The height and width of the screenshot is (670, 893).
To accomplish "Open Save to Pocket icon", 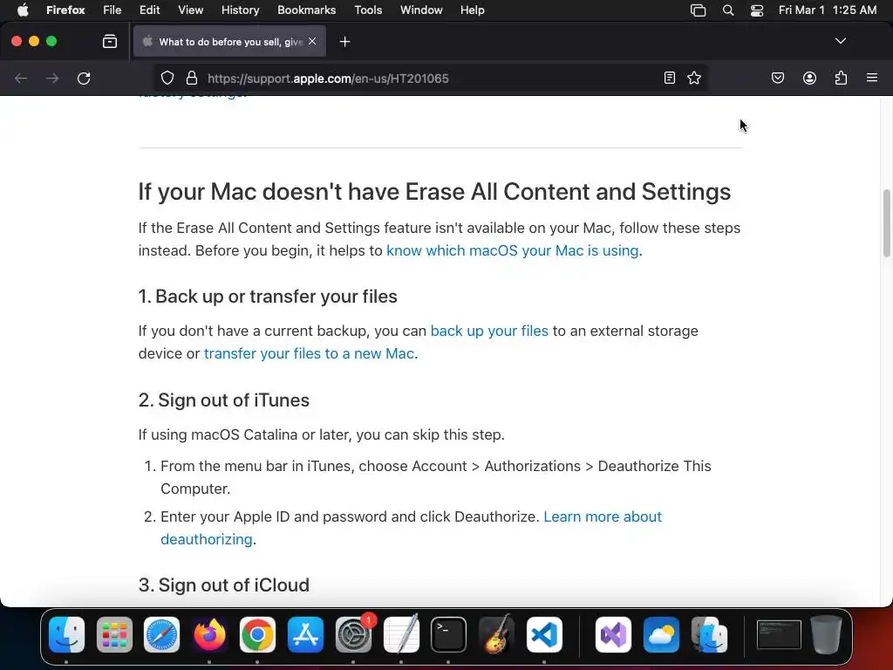I will coord(777,78).
